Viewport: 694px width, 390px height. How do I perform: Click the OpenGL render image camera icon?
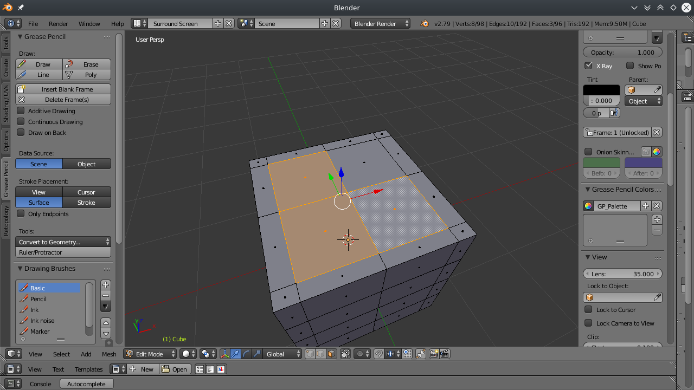(434, 354)
